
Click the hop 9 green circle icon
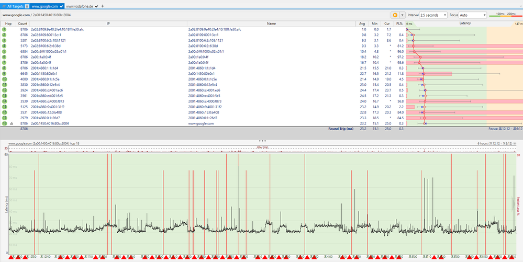pos(4,73)
